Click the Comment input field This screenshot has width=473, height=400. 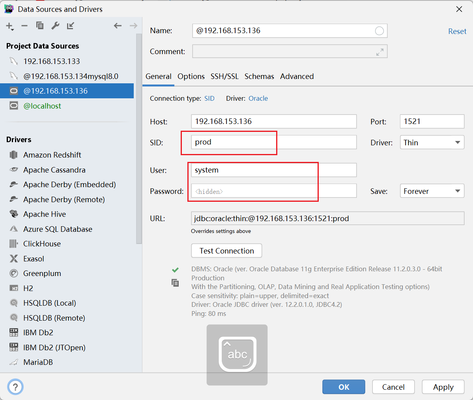[290, 52]
